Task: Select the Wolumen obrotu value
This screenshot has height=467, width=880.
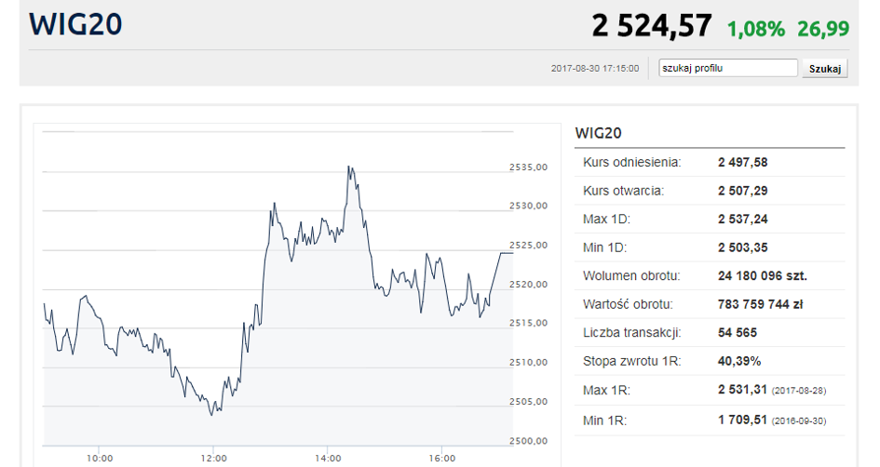Action: click(762, 276)
